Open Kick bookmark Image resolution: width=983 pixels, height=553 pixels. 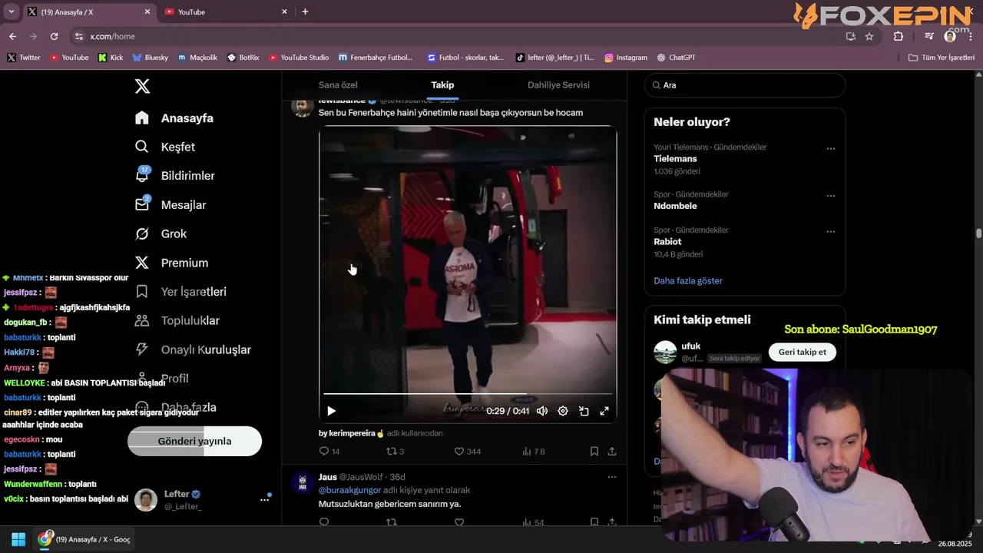111,57
